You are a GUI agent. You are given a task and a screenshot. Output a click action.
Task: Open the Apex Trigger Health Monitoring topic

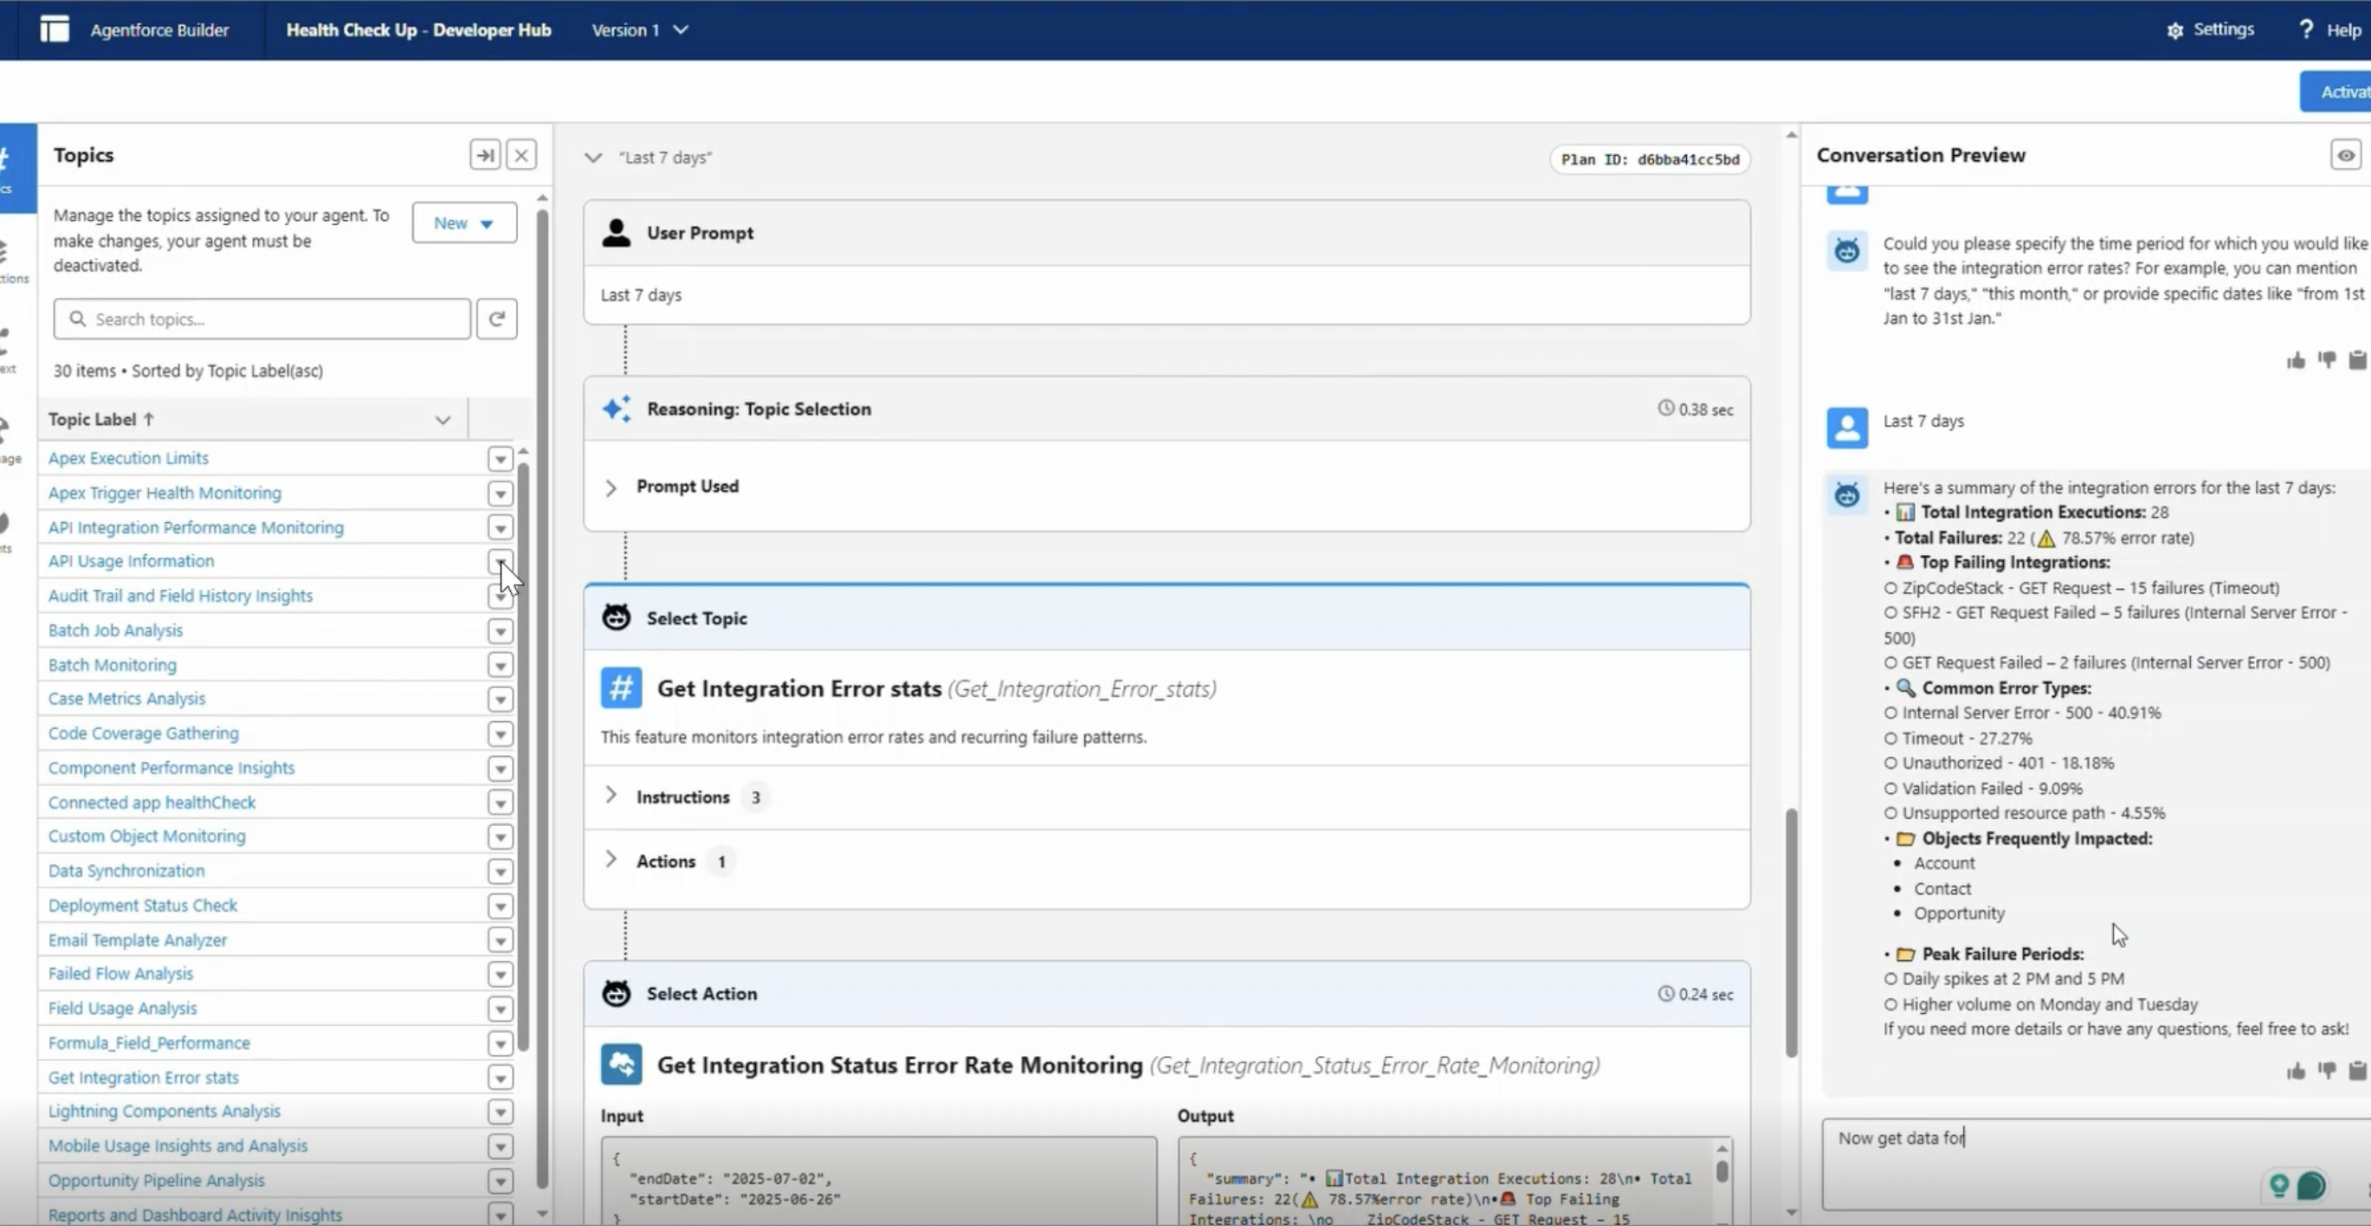165,493
